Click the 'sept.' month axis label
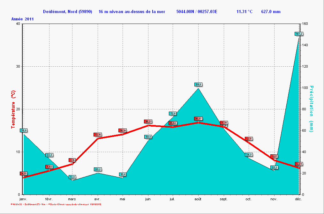Viewport: 324px width, 214px height. point(223,199)
